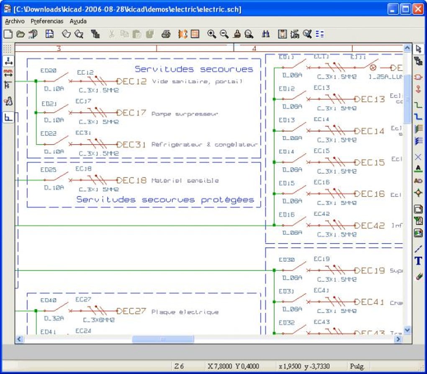The height and width of the screenshot is (374, 427).
Task: Click the zoom out magnifier icon
Action: point(224,34)
